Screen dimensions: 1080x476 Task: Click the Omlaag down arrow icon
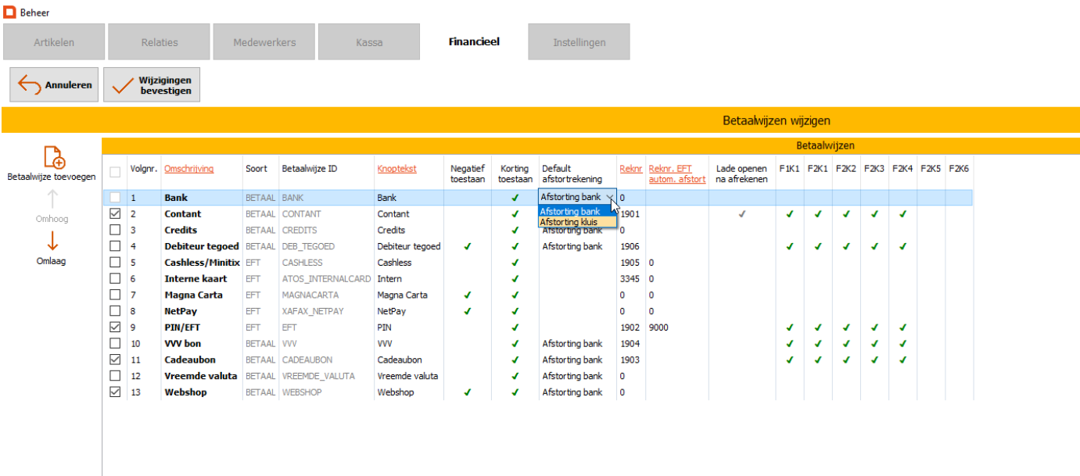click(52, 240)
